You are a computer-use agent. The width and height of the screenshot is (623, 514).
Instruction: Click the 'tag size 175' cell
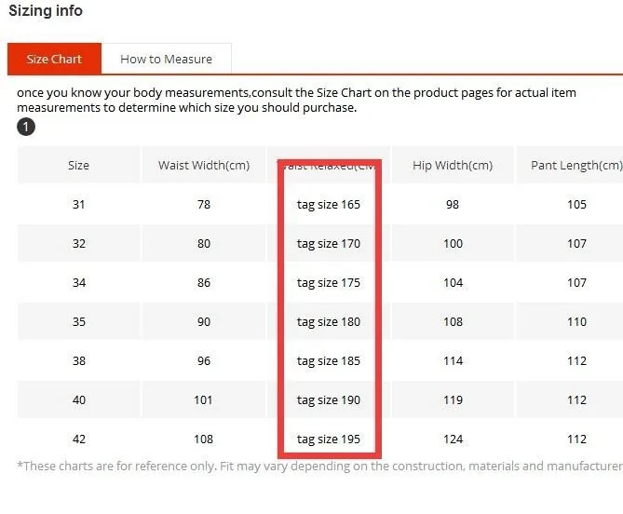(329, 283)
